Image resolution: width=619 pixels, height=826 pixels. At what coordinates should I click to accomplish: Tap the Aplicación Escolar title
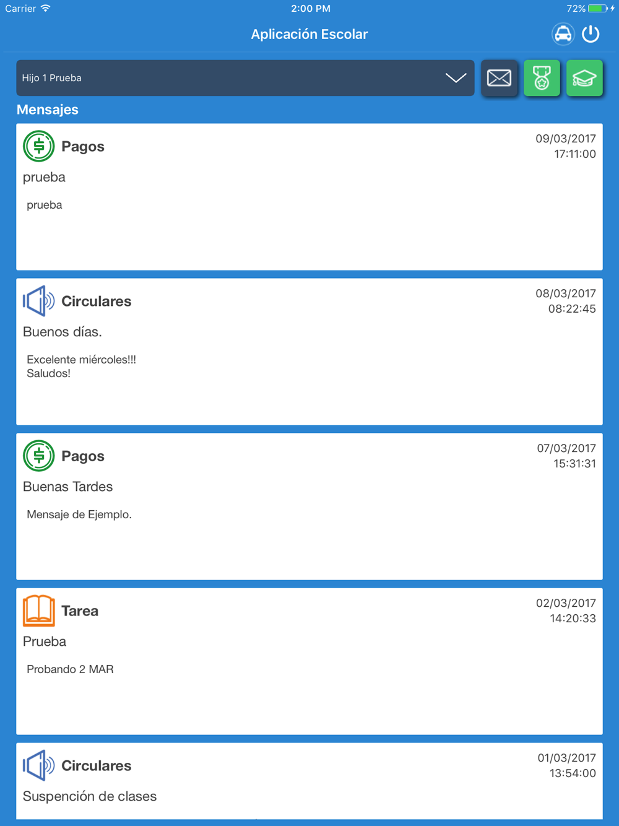[x=309, y=34]
